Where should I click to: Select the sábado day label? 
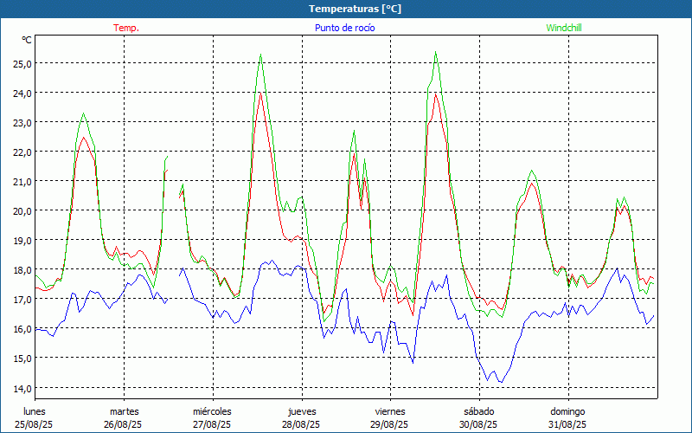pyautogui.click(x=478, y=411)
